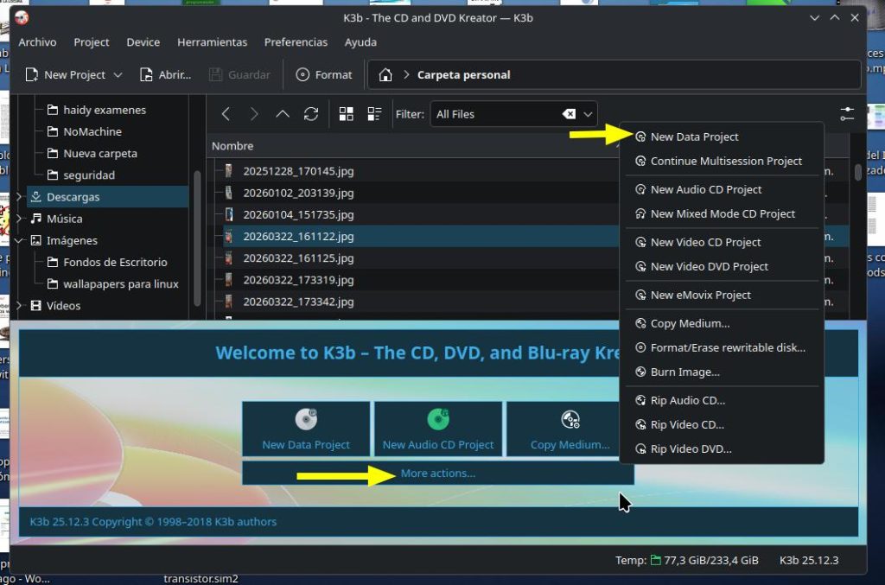Click the Imágenes picture icon
This screenshot has width=885, height=585.
pos(36,240)
